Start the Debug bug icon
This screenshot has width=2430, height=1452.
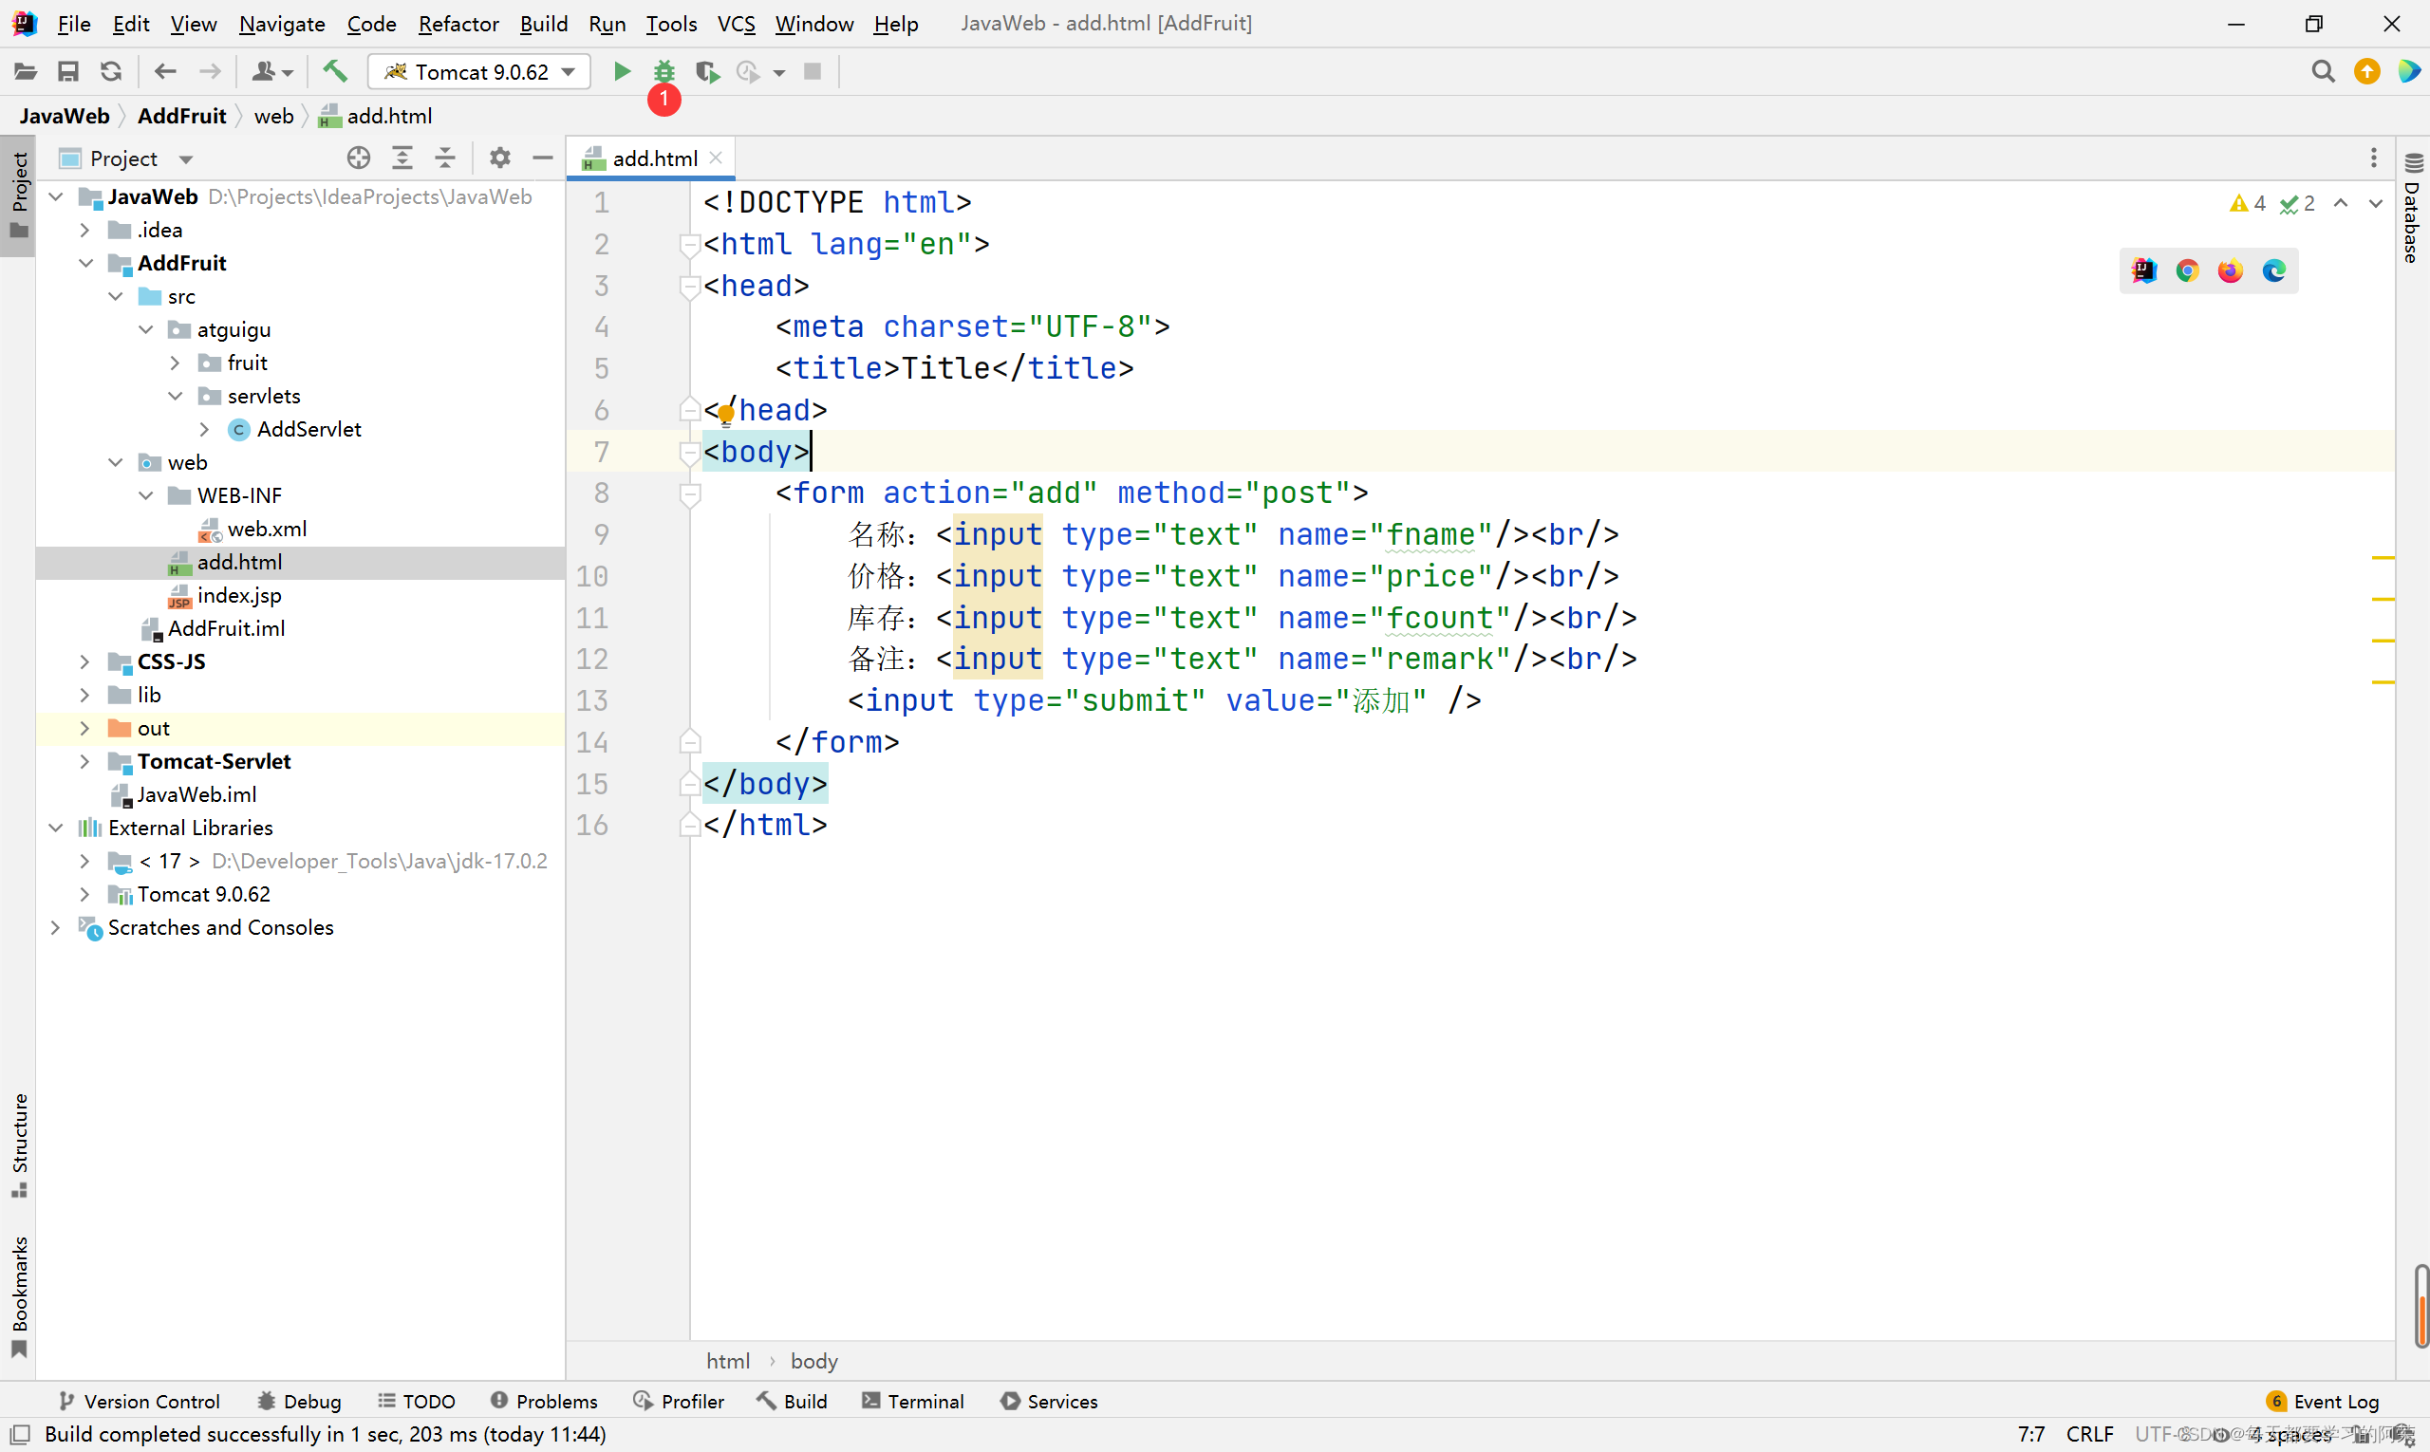click(664, 71)
